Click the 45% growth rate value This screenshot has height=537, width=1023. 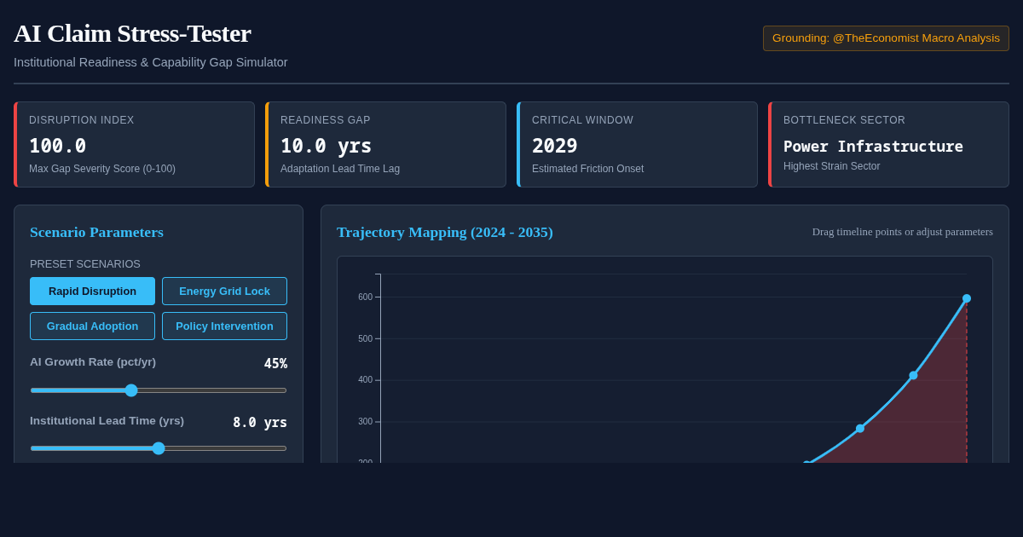(x=275, y=364)
